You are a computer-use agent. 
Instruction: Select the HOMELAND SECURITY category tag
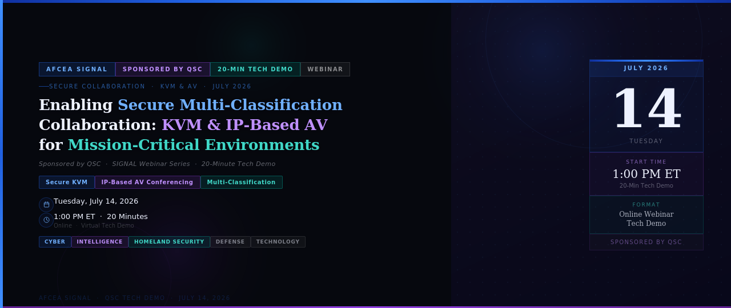click(169, 242)
